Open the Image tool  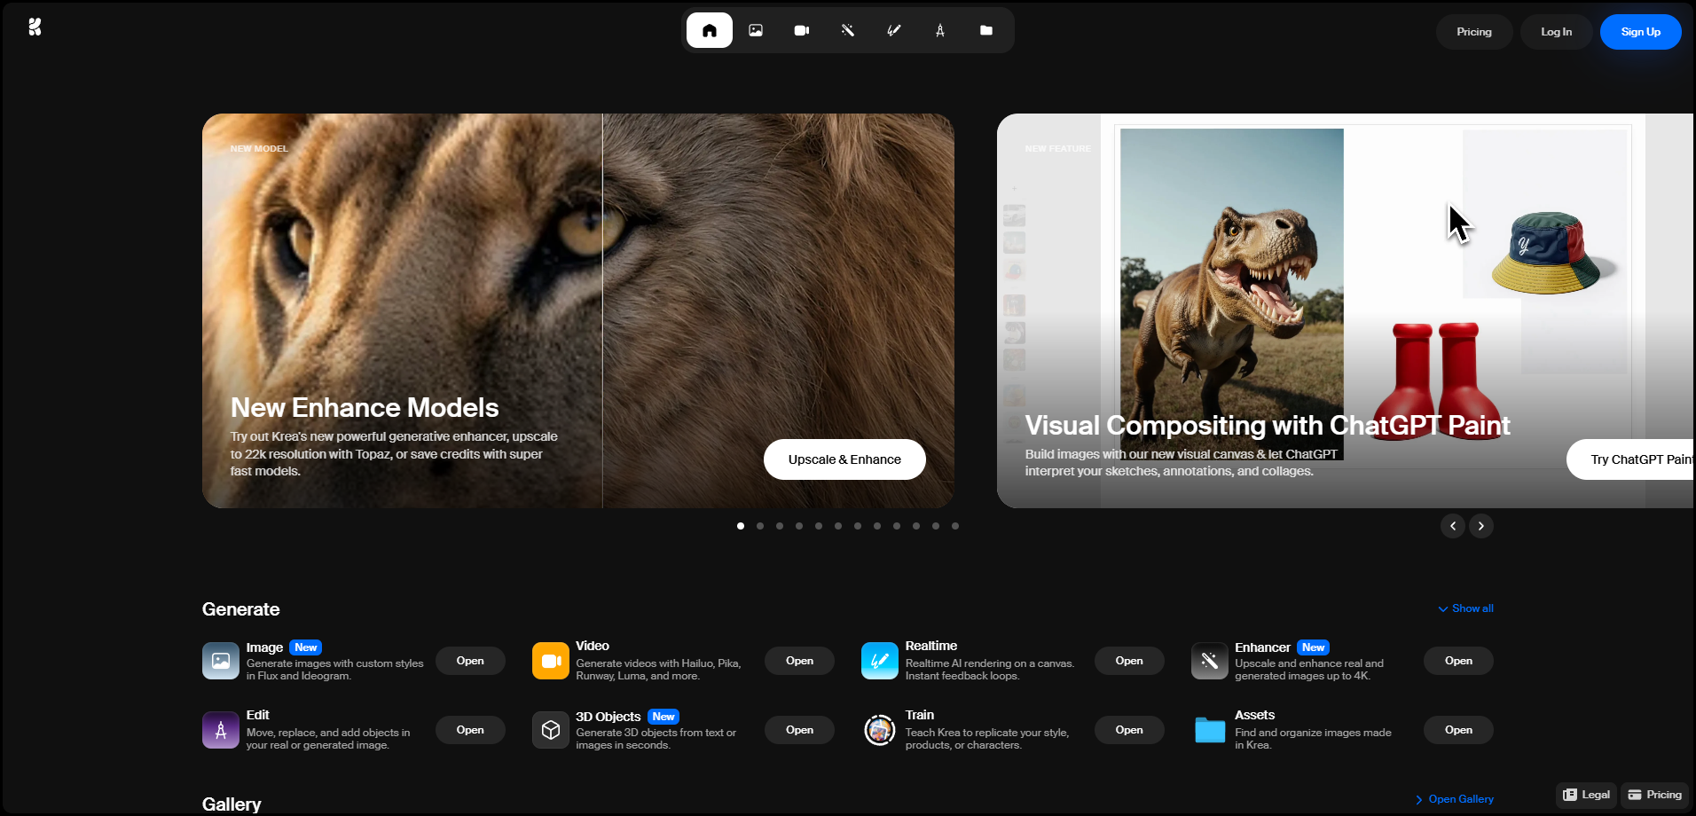pos(470,661)
